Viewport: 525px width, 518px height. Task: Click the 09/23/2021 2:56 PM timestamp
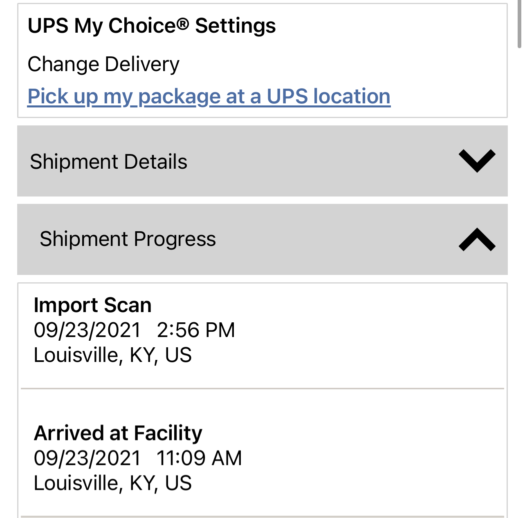click(x=134, y=330)
